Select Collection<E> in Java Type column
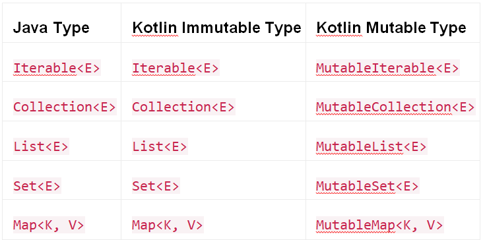485x240 pixels. click(x=65, y=107)
